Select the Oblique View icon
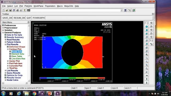Viewport: 171px width, 96px height. 147,30
